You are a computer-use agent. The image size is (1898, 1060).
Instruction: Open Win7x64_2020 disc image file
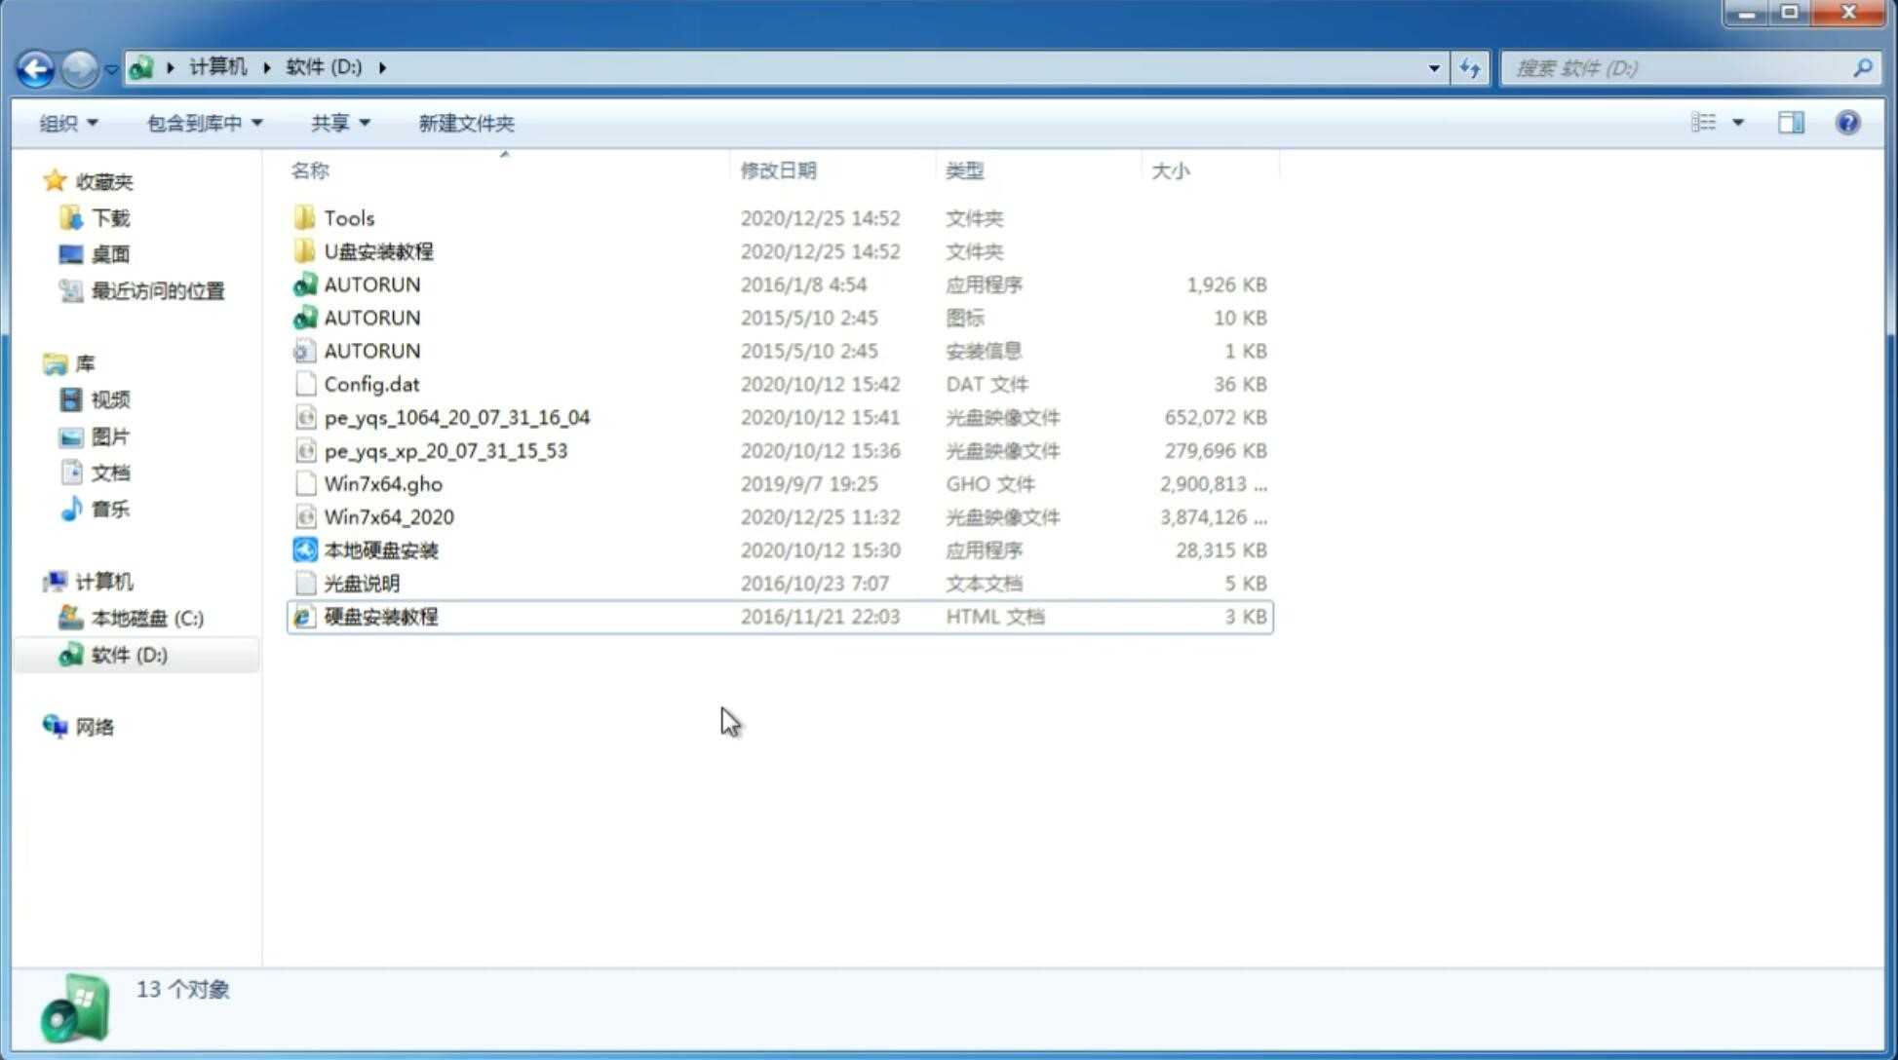pyautogui.click(x=387, y=517)
